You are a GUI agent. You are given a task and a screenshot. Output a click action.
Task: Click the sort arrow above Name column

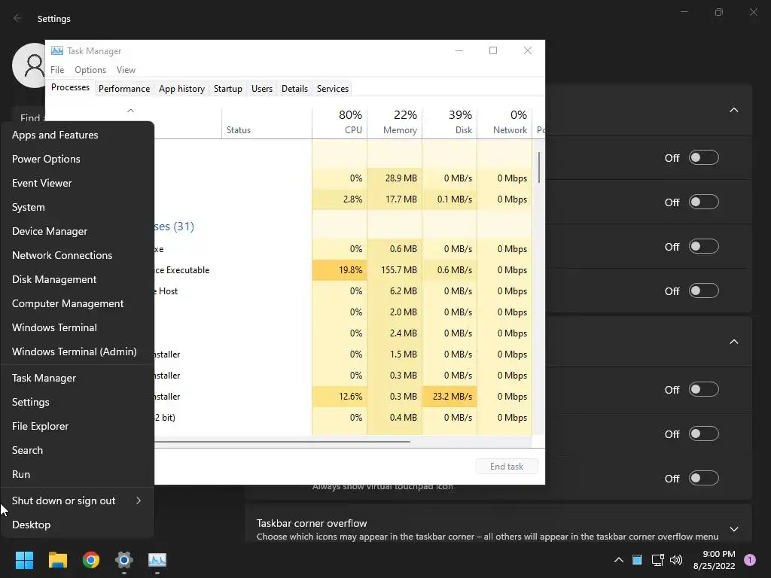click(130, 111)
